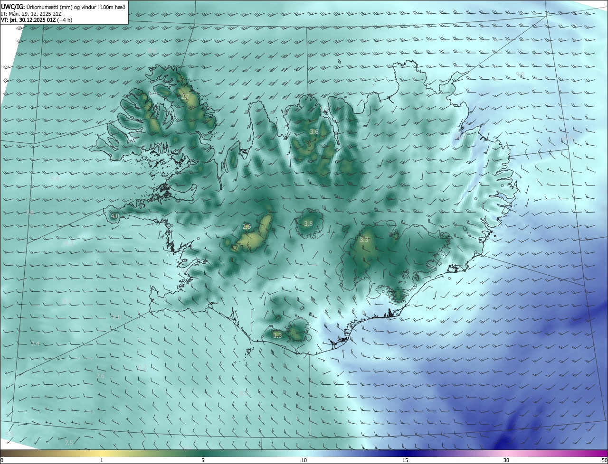Click the 9.6 value in the corner
The height and width of the screenshot is (464, 608).
click(x=9, y=434)
